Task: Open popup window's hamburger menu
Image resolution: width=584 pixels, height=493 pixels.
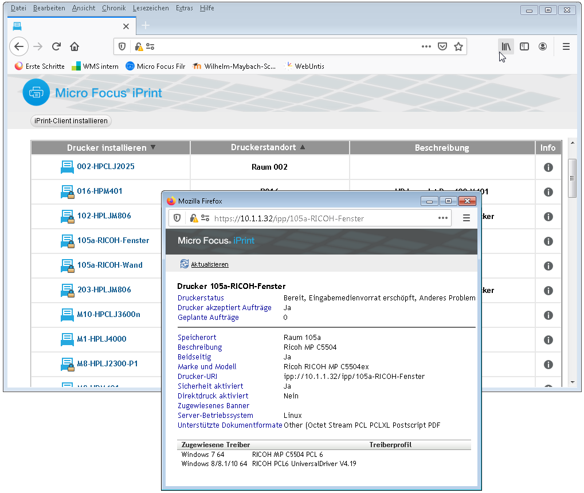Action: (x=467, y=218)
